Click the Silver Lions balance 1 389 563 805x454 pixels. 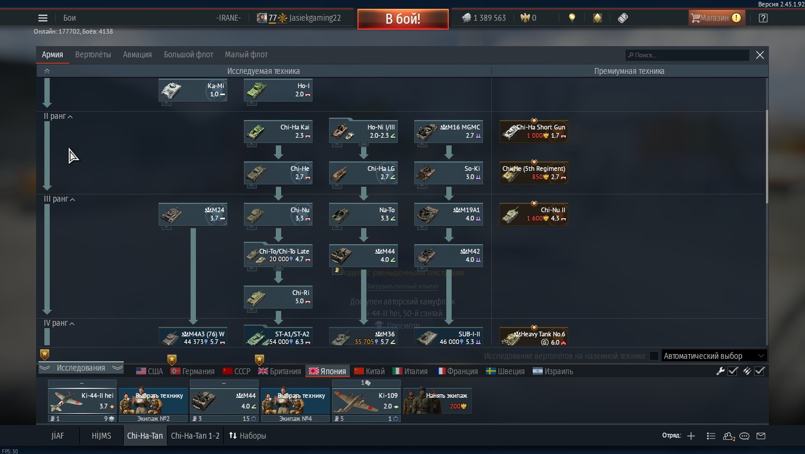pyautogui.click(x=484, y=18)
